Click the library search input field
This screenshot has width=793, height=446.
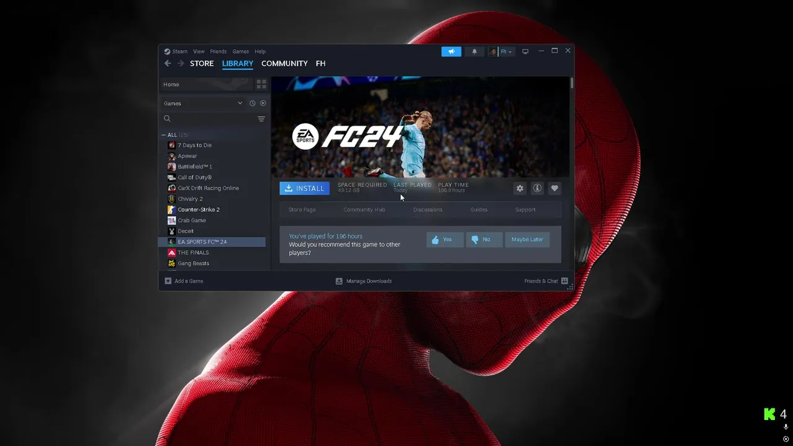[214, 118]
